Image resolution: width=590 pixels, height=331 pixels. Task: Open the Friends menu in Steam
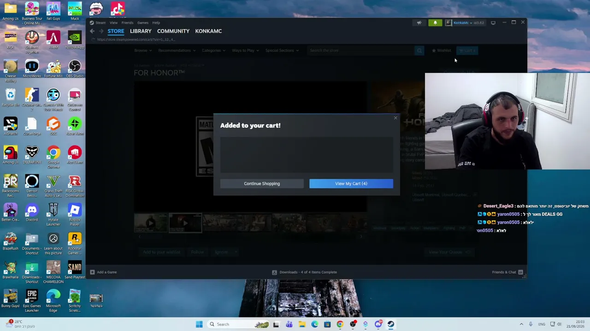click(127, 23)
